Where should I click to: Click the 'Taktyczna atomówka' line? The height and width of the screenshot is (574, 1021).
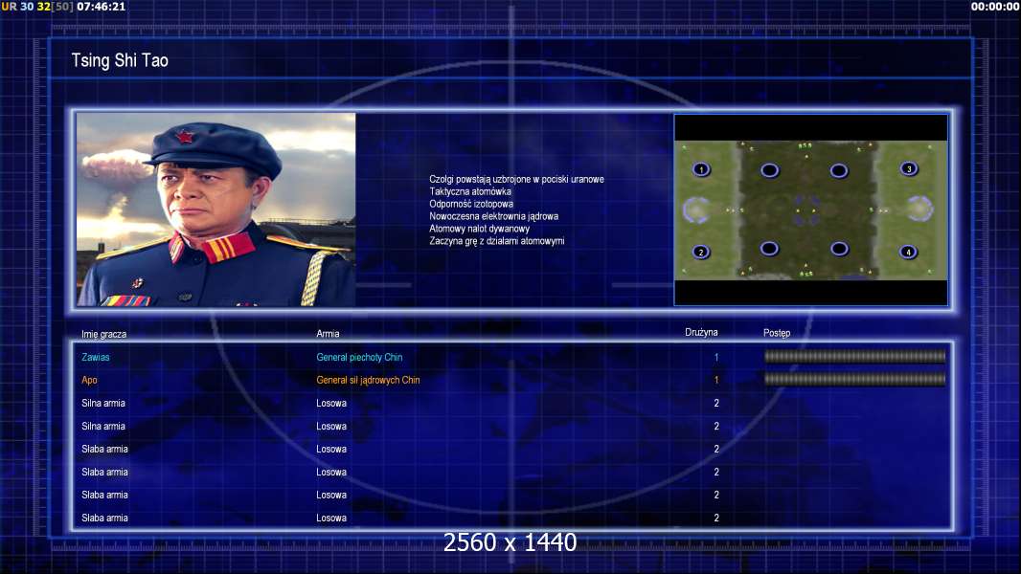click(470, 191)
